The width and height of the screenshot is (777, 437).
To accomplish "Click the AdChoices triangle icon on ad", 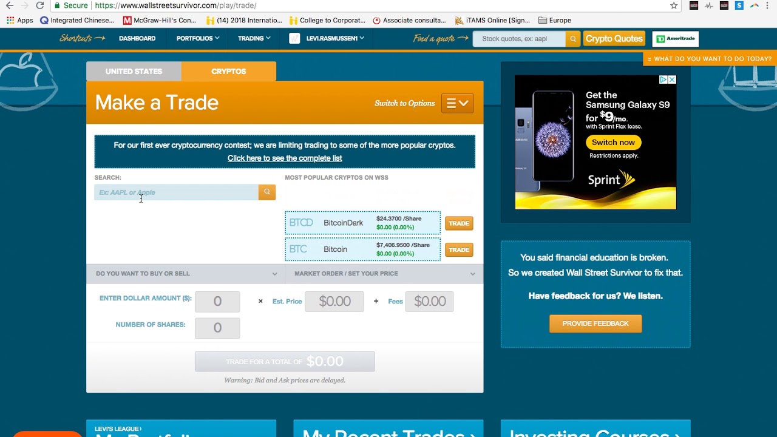I will click(663, 80).
